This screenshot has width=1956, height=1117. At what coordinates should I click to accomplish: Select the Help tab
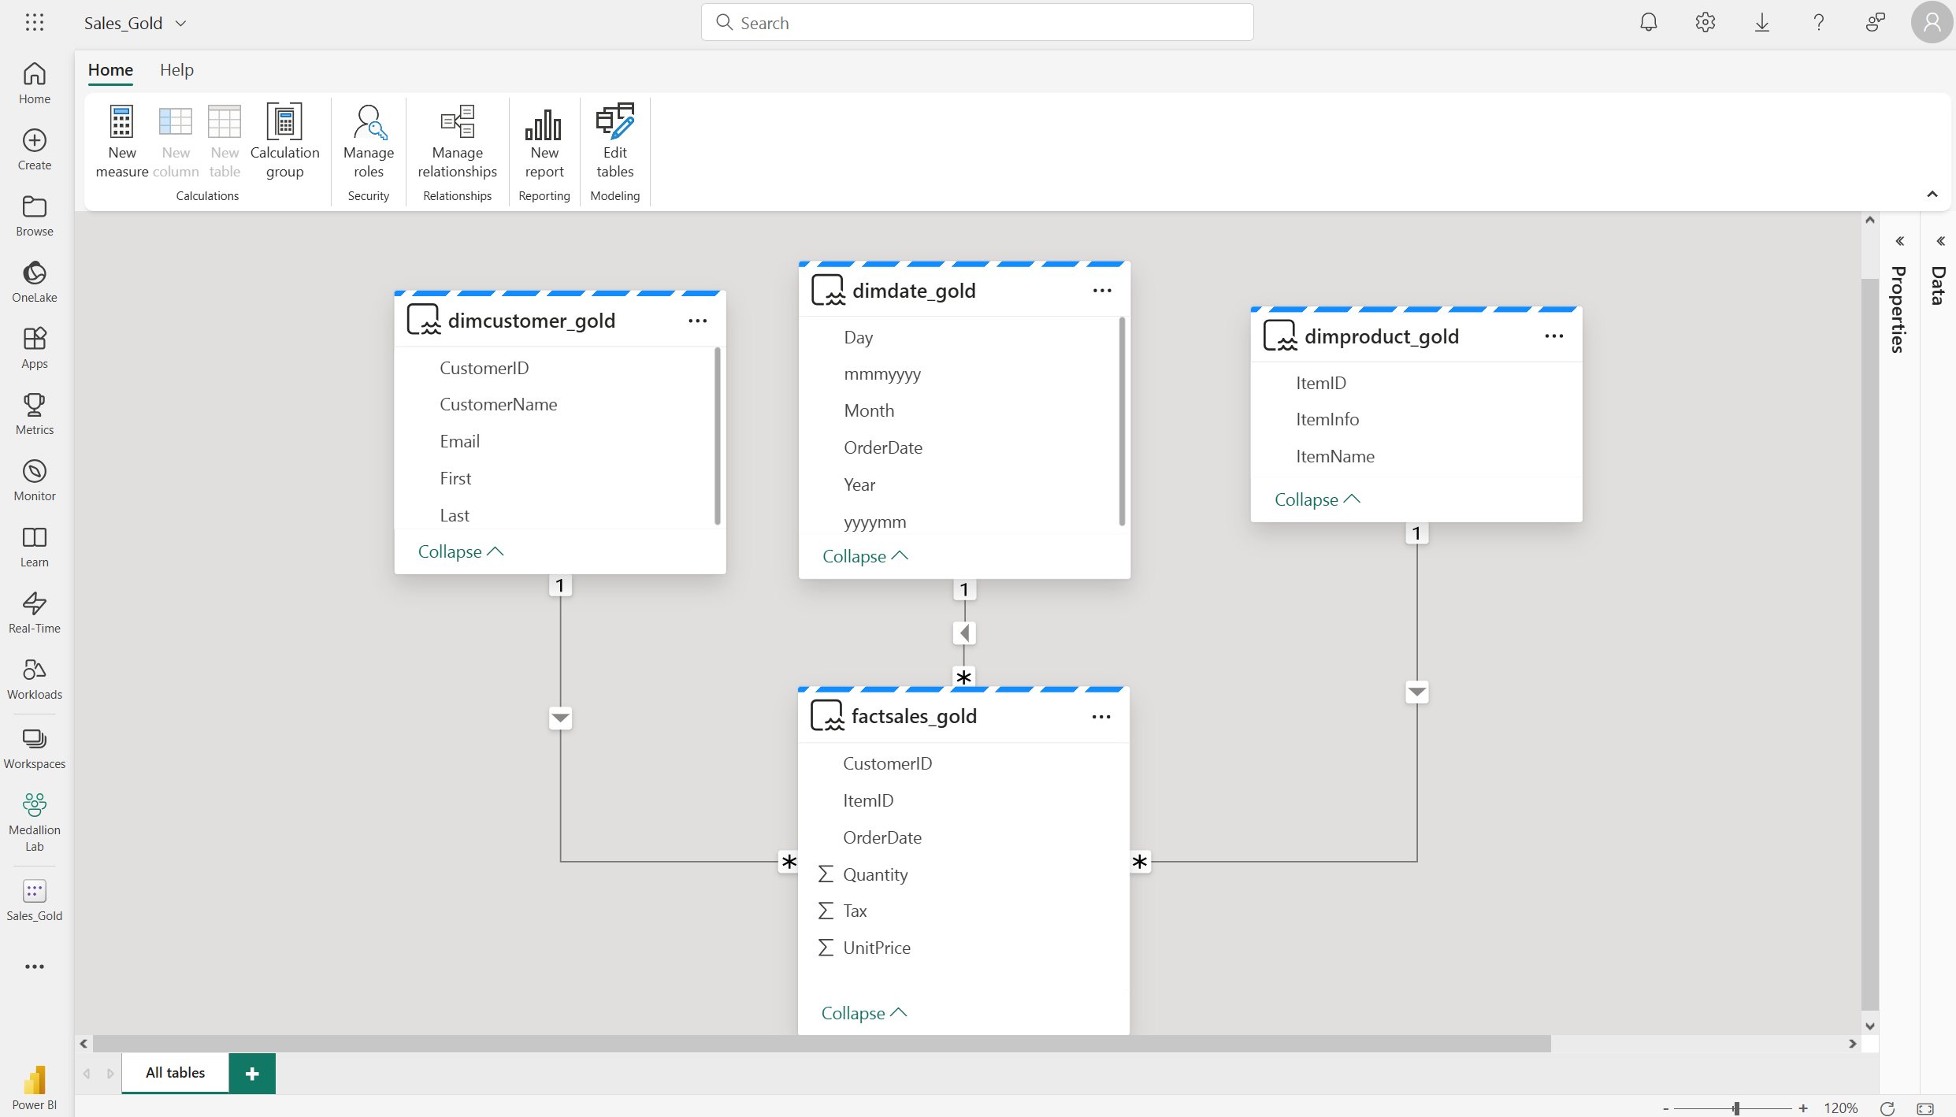point(176,69)
